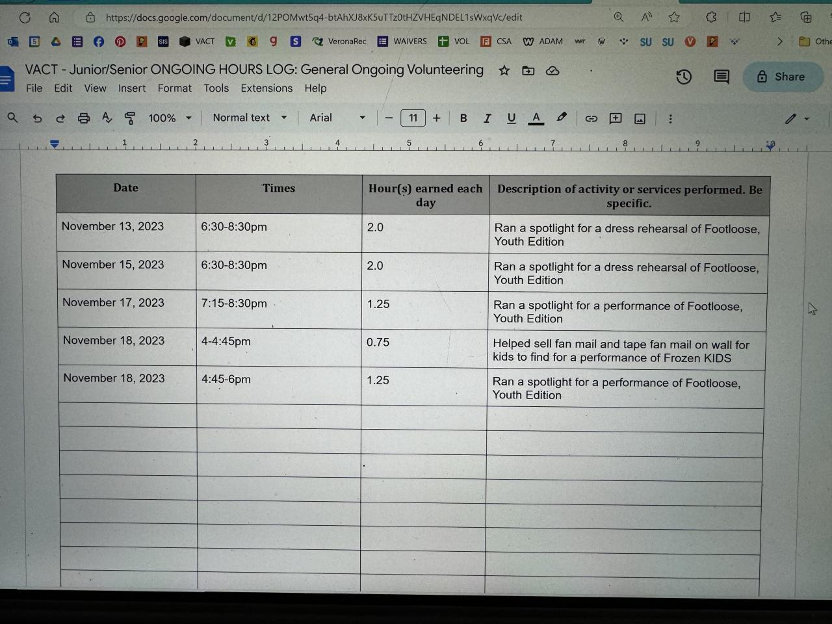Viewport: 832px width, 624px height.
Task: Open the Arial font dropdown
Action: click(x=337, y=118)
